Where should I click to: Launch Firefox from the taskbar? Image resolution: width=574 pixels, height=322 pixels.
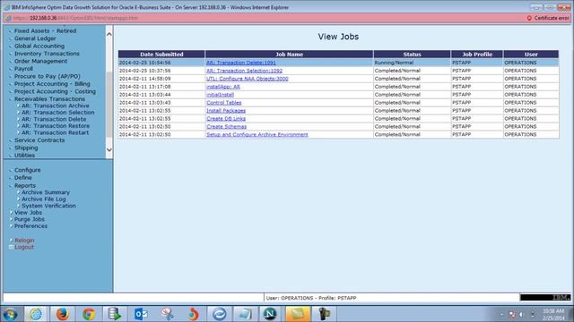coord(63,314)
